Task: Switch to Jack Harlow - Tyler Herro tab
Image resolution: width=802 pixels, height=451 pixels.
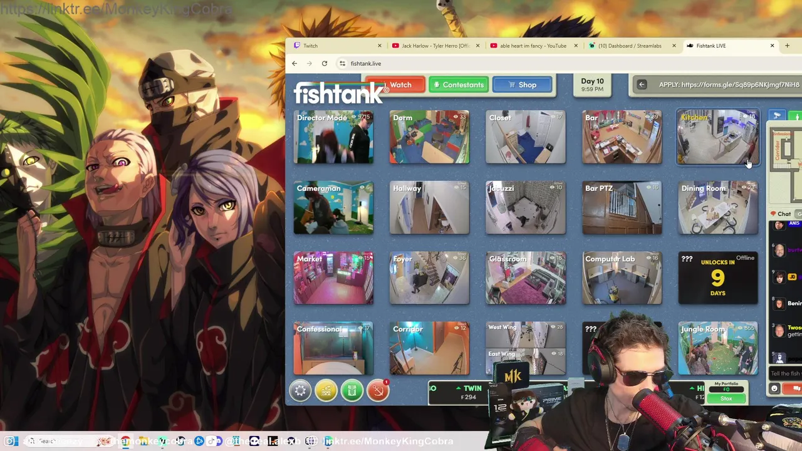Action: click(435, 46)
